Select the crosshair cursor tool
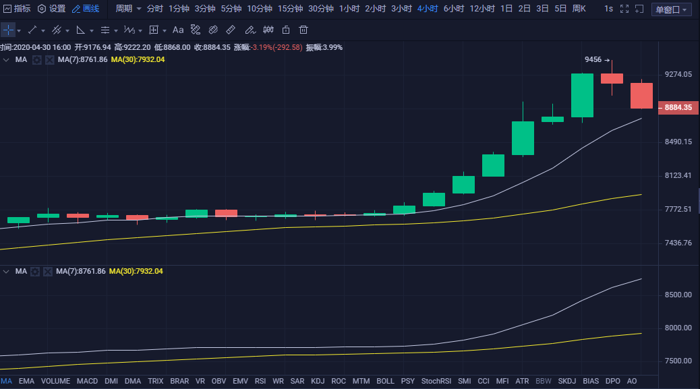The image size is (700, 389). click(9, 30)
